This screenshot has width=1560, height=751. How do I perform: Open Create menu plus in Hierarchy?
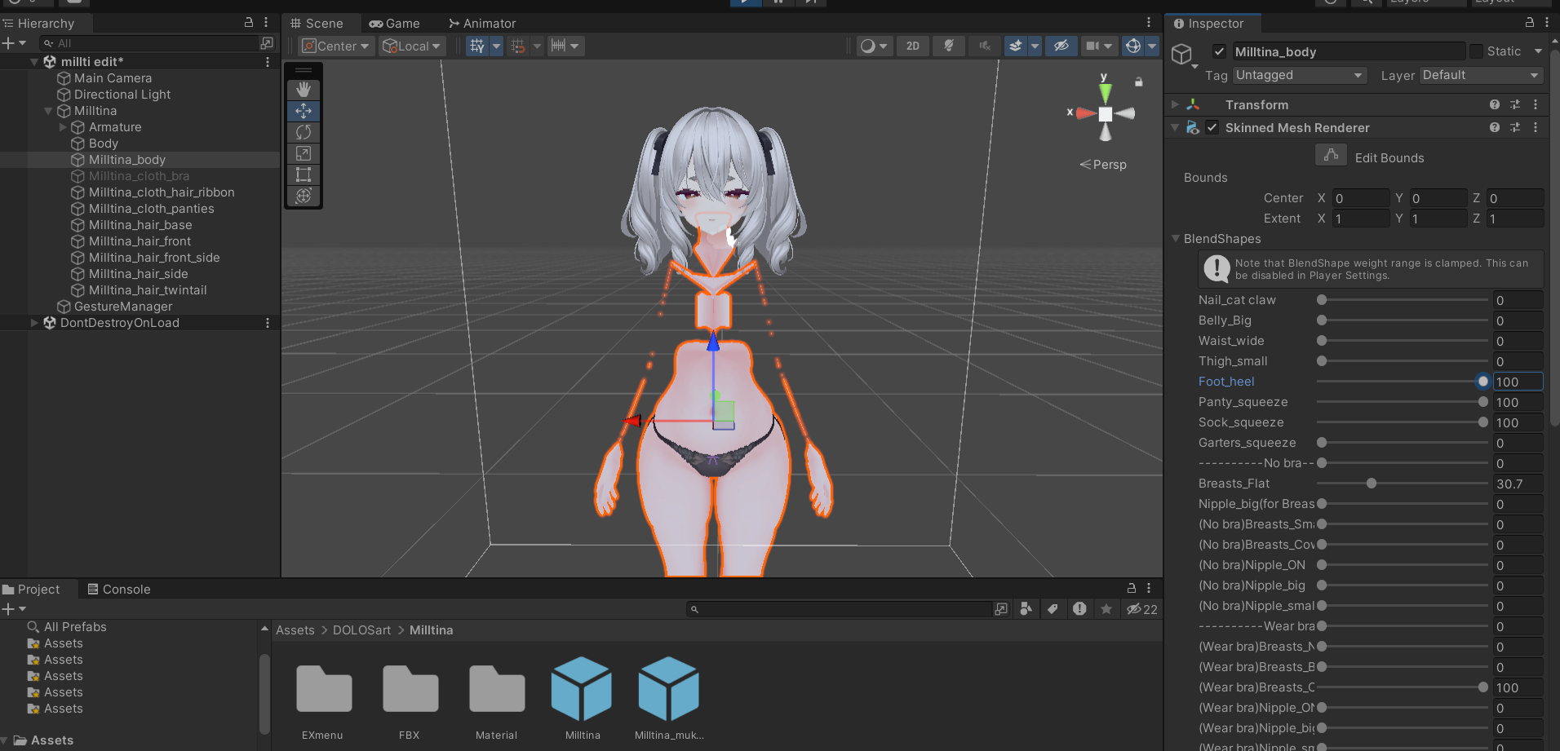point(8,42)
